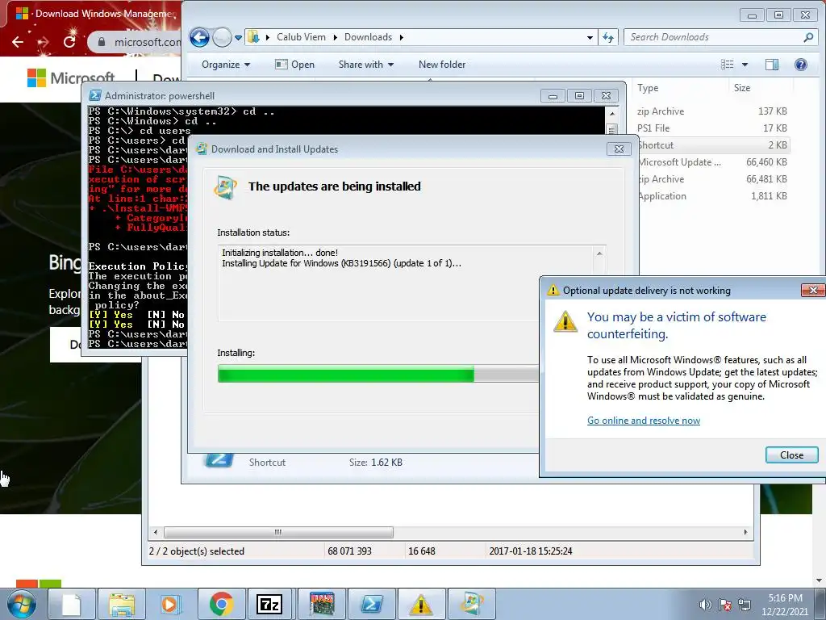Image resolution: width=826 pixels, height=620 pixels.
Task: Click the Close button in counterfeiting dialog
Action: (x=791, y=455)
